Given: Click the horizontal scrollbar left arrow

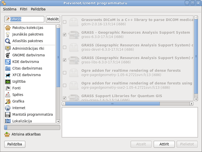Looking at the screenshot, I should 63,104.
